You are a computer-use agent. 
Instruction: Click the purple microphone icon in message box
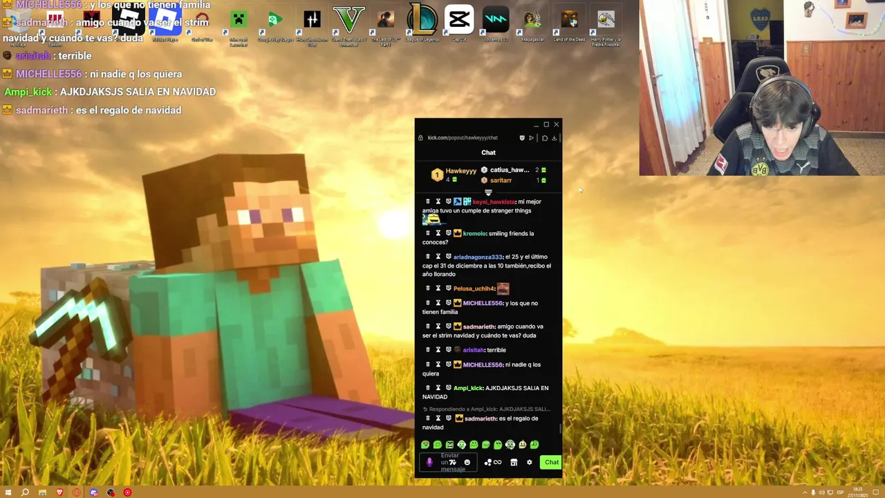pyautogui.click(x=429, y=462)
